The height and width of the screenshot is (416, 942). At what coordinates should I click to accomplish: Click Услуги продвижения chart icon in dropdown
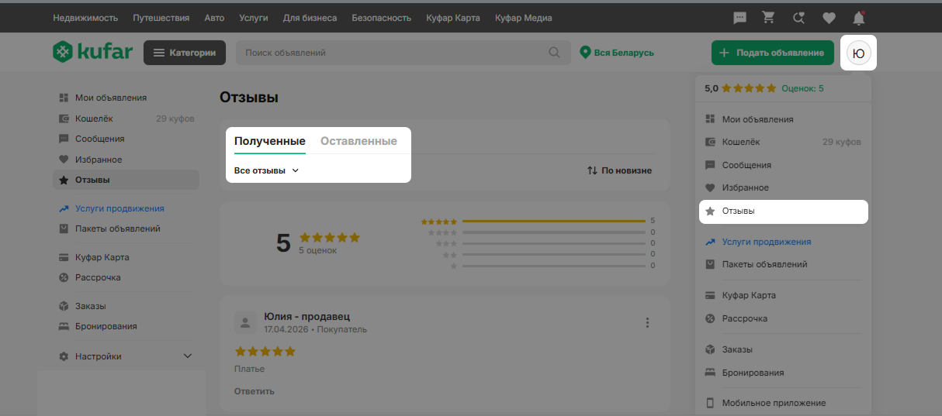tap(709, 242)
